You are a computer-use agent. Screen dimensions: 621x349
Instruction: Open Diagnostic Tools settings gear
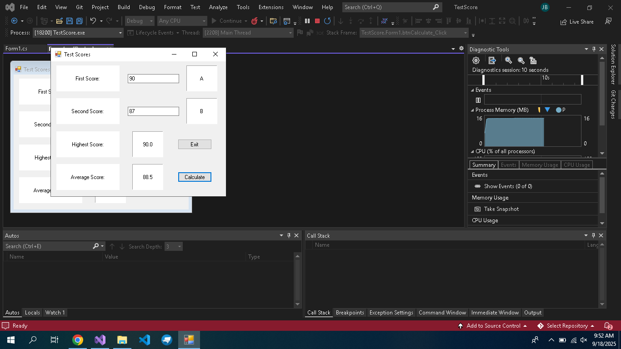[476, 60]
